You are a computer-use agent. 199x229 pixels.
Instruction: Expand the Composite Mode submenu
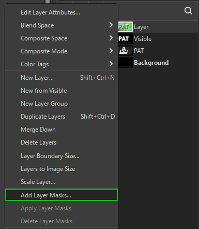[x=62, y=51]
